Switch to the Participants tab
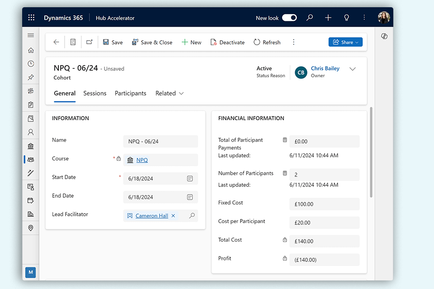This screenshot has width=434, height=289. click(130, 93)
